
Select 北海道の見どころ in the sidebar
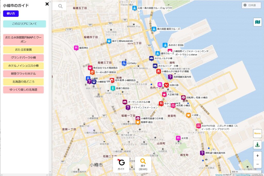23,82
